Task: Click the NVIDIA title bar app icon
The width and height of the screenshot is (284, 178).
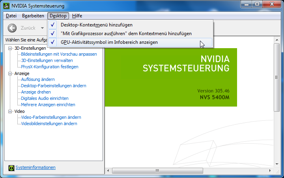Action: (x=6, y=6)
